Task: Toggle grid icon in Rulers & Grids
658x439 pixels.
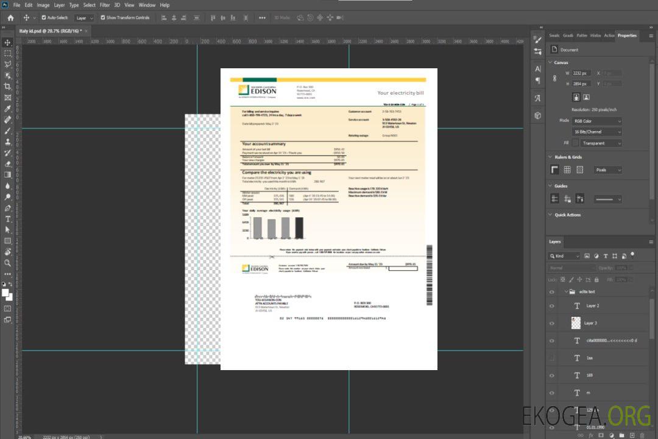Action: tap(567, 170)
